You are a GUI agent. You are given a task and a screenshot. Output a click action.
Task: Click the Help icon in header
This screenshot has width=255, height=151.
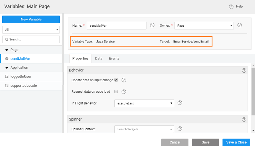pos(231,7)
